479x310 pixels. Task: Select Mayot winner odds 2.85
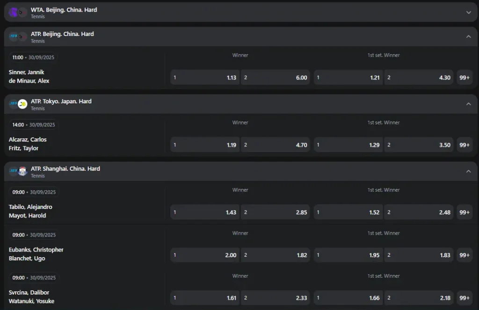(276, 212)
